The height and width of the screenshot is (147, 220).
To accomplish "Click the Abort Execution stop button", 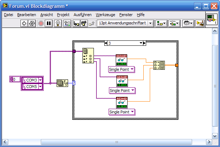I will [x=41, y=23].
